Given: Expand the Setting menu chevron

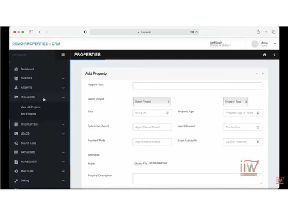Looking at the screenshot, I should point(63,181).
